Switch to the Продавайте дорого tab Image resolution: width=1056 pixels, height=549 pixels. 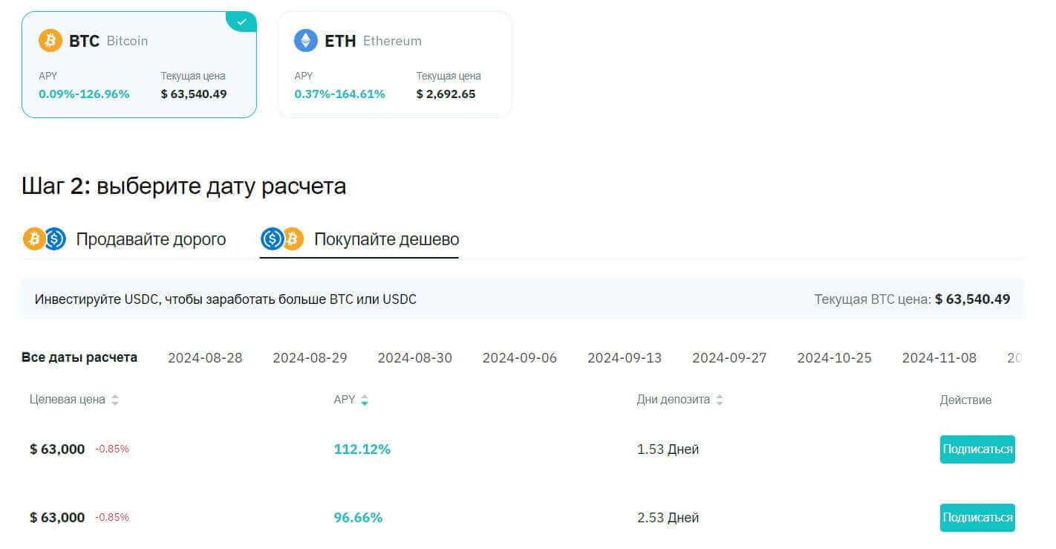coord(151,239)
